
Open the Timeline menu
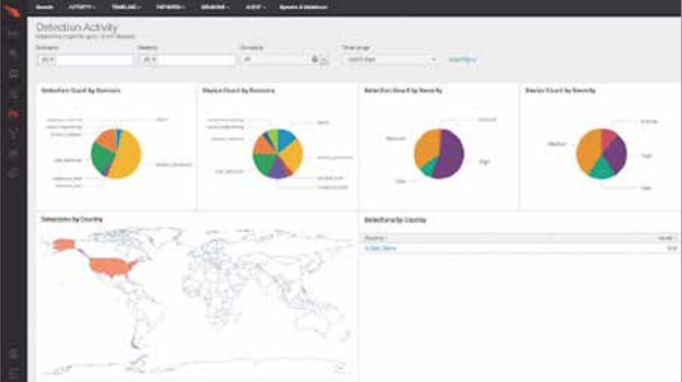[x=126, y=7]
